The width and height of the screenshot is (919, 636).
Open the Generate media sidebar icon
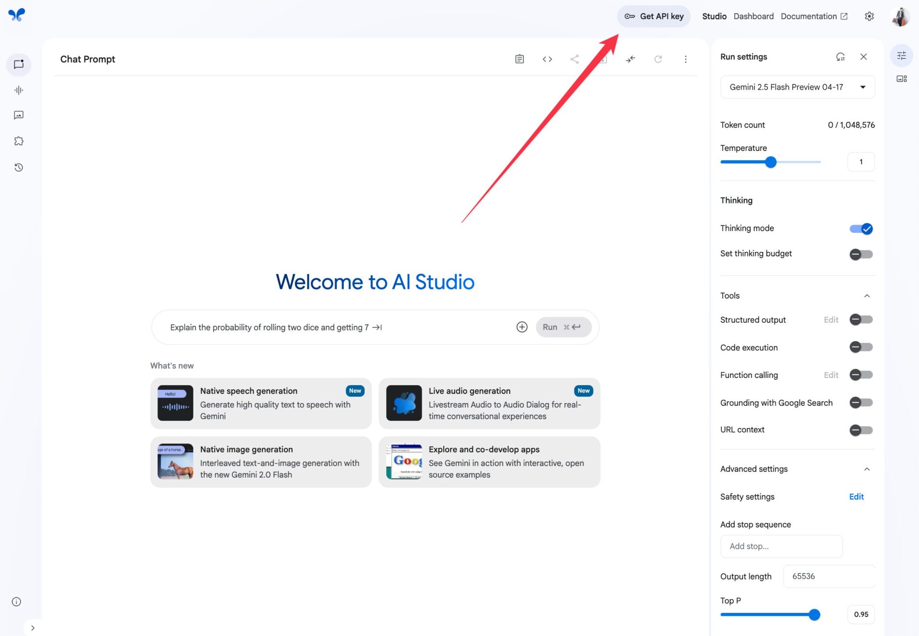19,115
